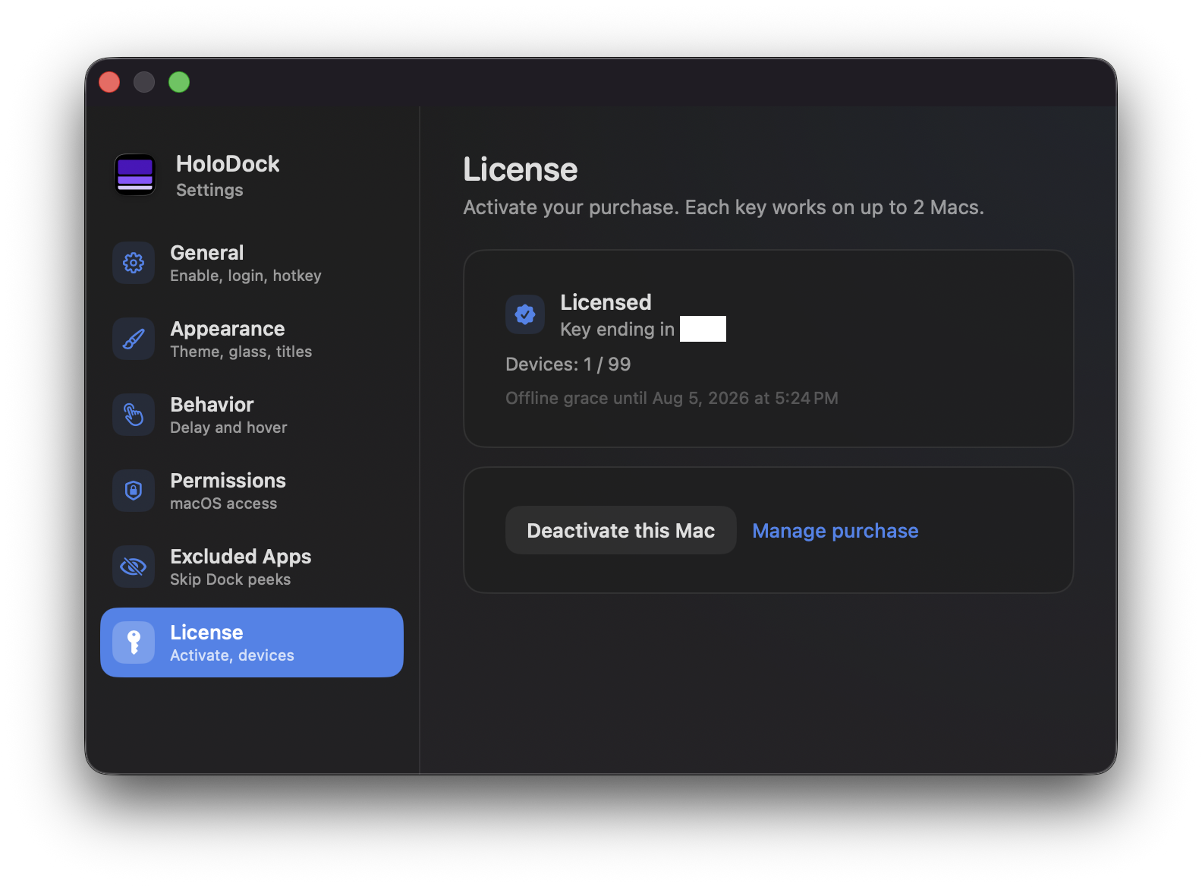
Task: Open the General settings section
Action: pyautogui.click(x=252, y=263)
